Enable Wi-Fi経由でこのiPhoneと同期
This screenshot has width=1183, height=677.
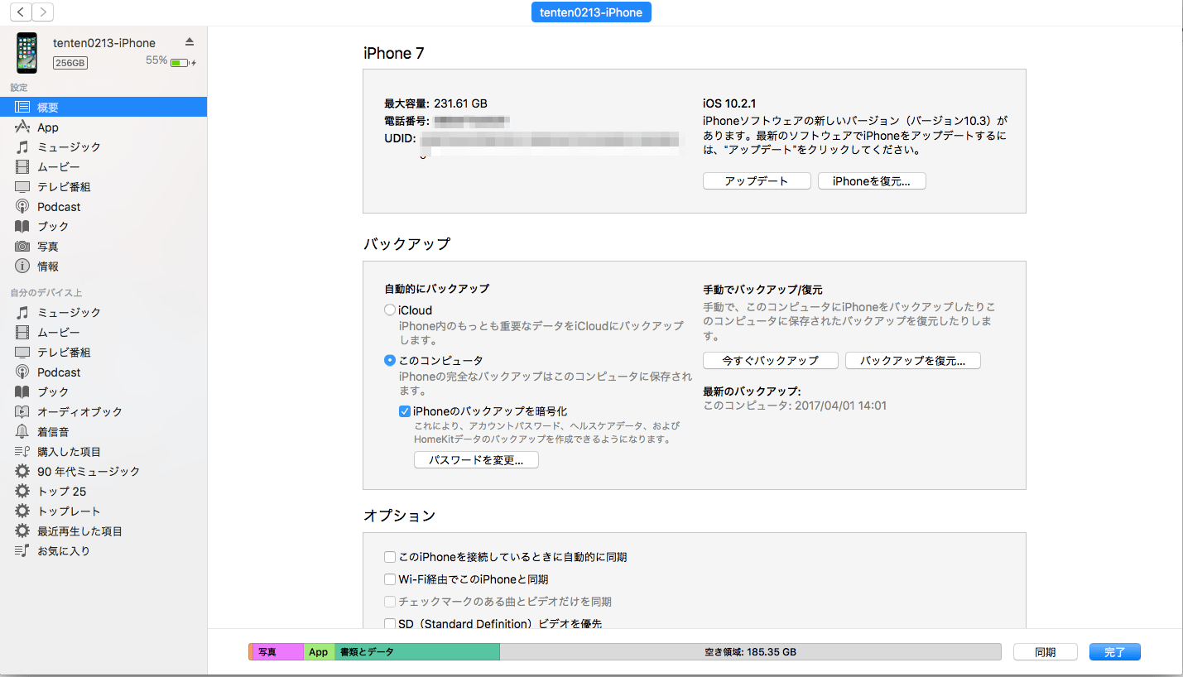[x=390, y=579]
